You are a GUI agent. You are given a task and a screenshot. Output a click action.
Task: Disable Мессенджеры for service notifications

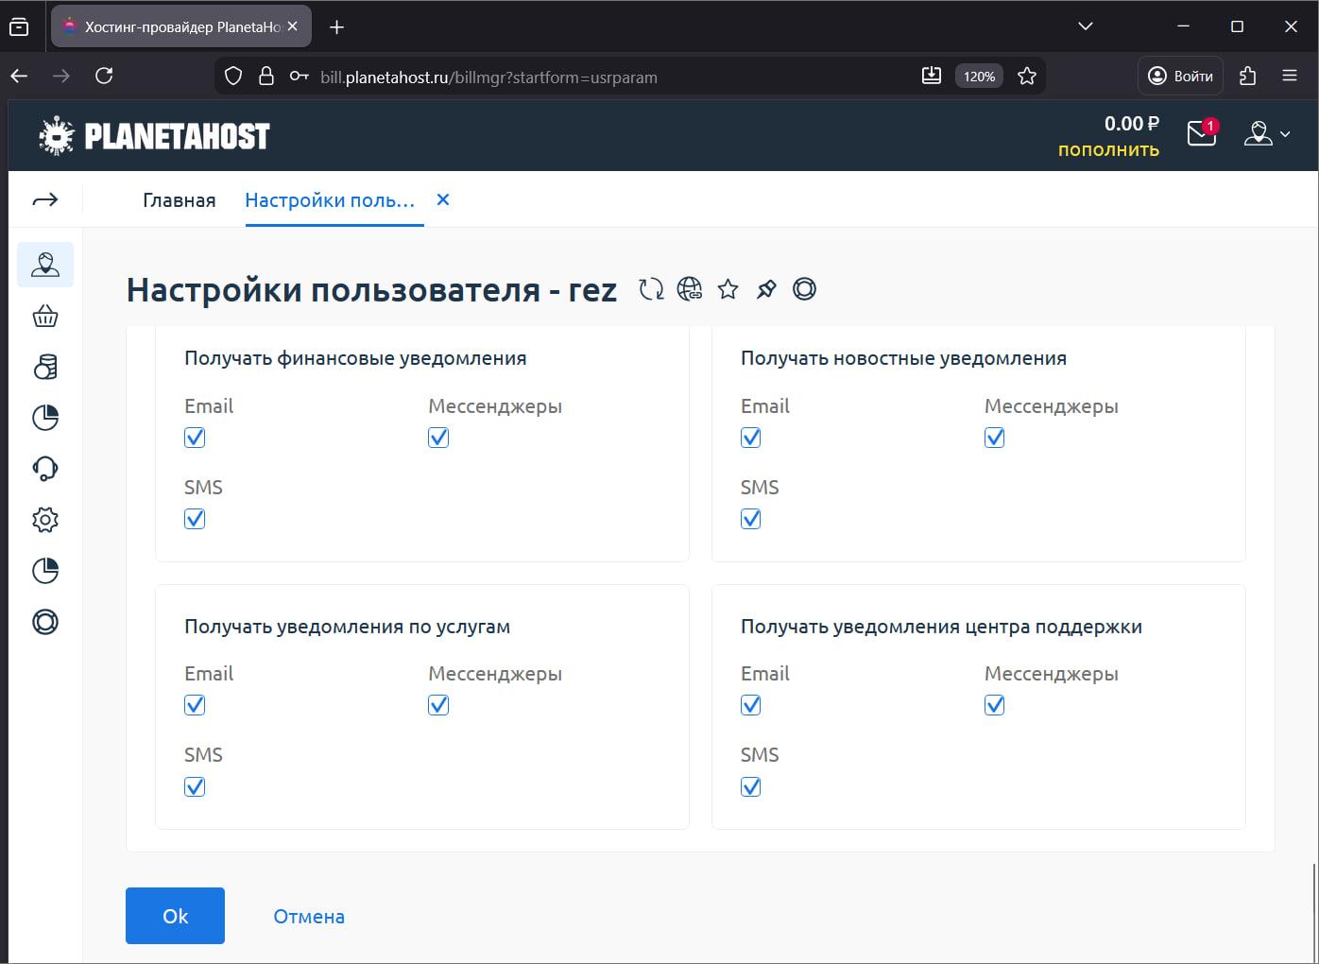coord(438,705)
